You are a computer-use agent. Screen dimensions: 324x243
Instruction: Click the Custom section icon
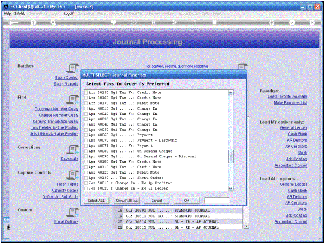tap(72, 212)
